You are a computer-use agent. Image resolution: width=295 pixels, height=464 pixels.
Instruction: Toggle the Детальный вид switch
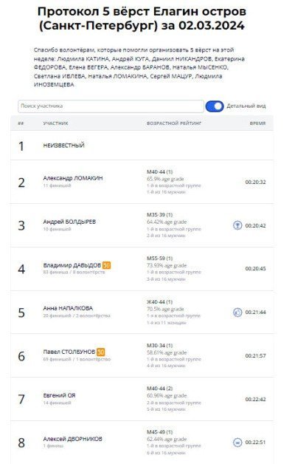215,106
